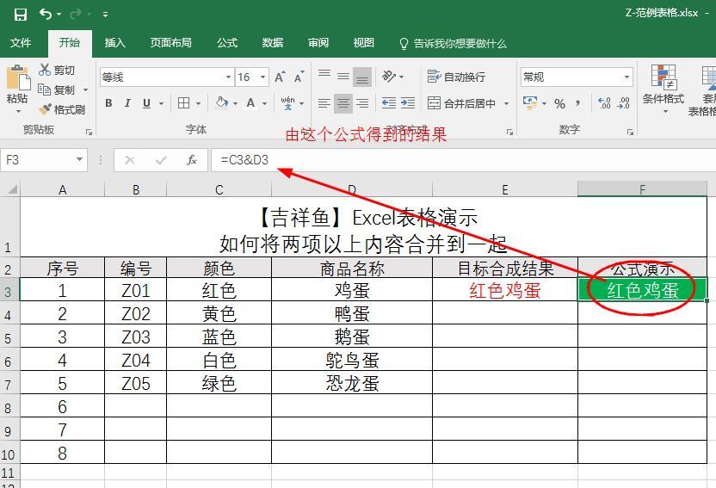The image size is (716, 488).
Task: Open the quick access toolbar customize arrow
Action: point(105,15)
